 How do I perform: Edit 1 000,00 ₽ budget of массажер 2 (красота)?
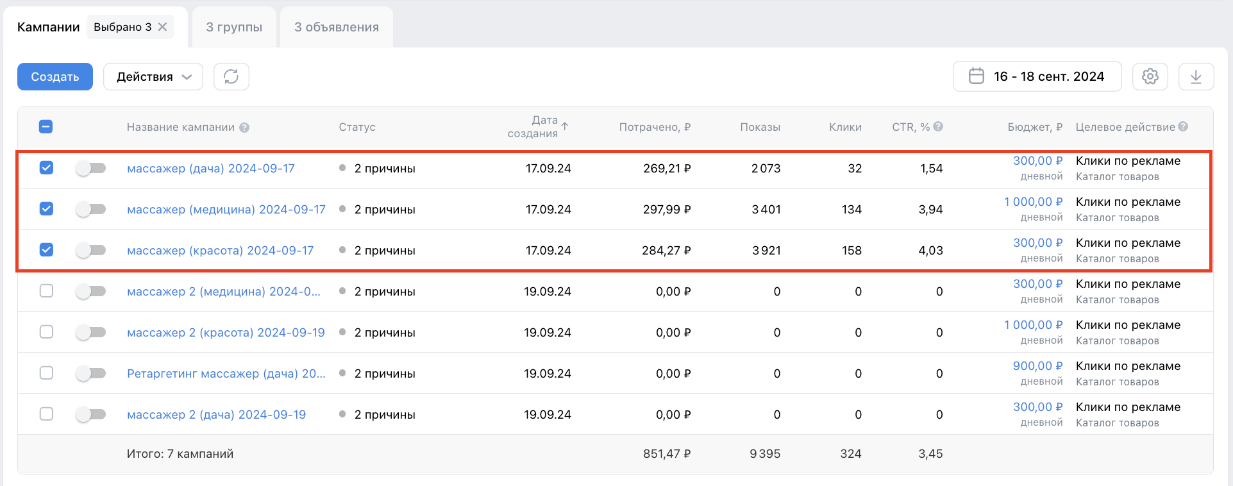(x=1033, y=325)
